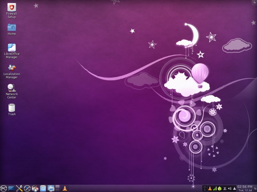257x192 pixels.
Task: Launch the software package installer icon
Action: click(x=35, y=188)
